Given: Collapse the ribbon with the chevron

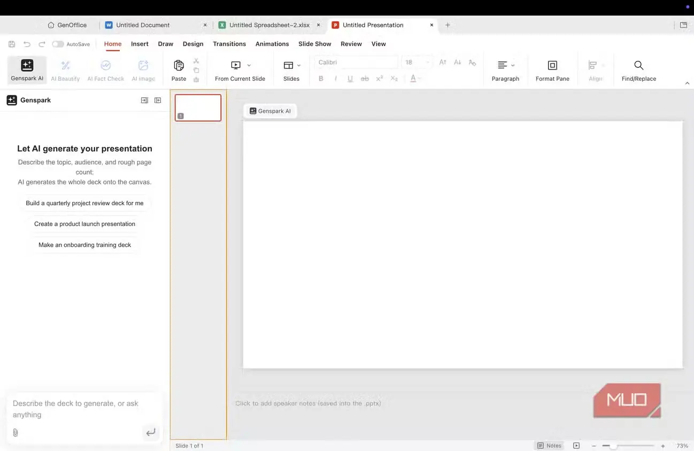Looking at the screenshot, I should pos(687,83).
